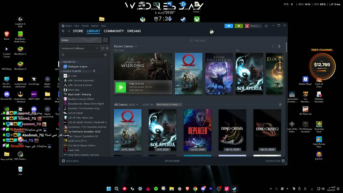Play Black Myth: Wukong with green button
Image resolution: width=343 pixels, height=193 pixels.
[x=121, y=87]
